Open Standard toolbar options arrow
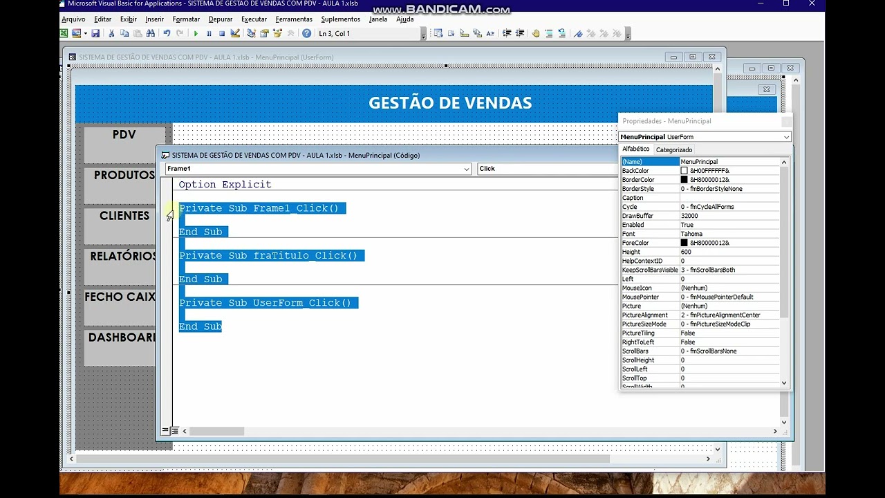The image size is (885, 498). coord(423,33)
